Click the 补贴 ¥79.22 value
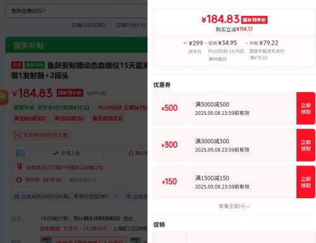This screenshot has width=316, height=243. tap(264, 43)
